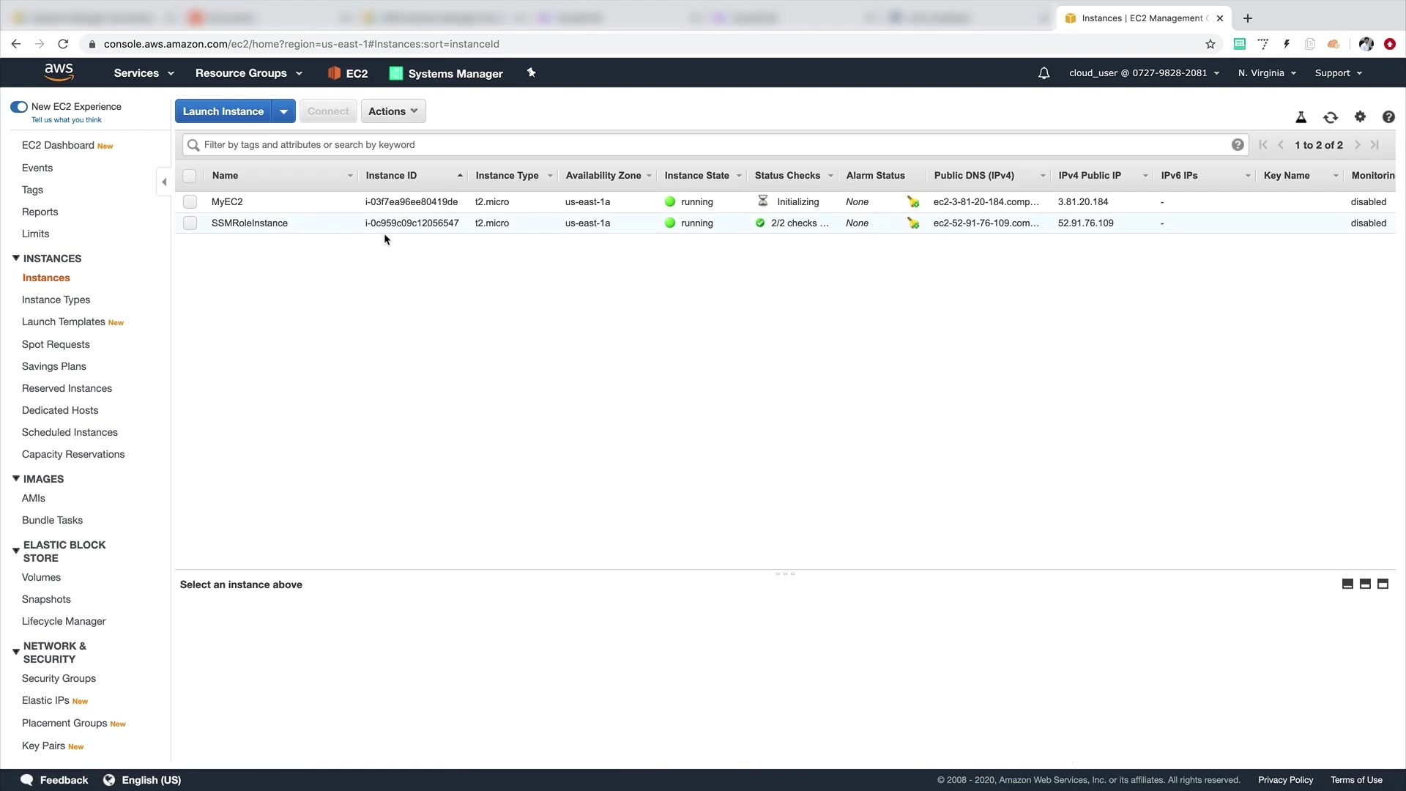1406x791 pixels.
Task: Refresh the instances list
Action: point(1330,117)
